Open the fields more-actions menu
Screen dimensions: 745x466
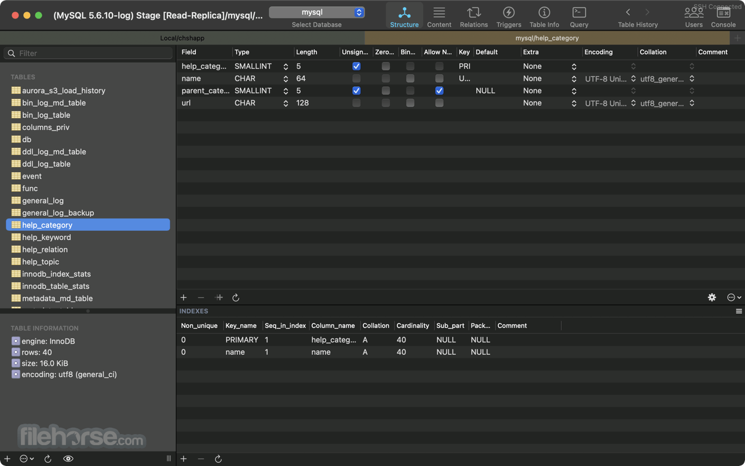click(734, 297)
